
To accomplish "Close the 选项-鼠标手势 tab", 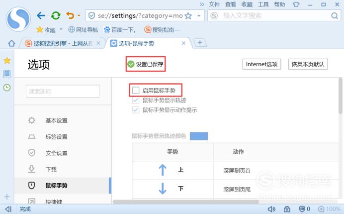I will [x=183, y=43].
